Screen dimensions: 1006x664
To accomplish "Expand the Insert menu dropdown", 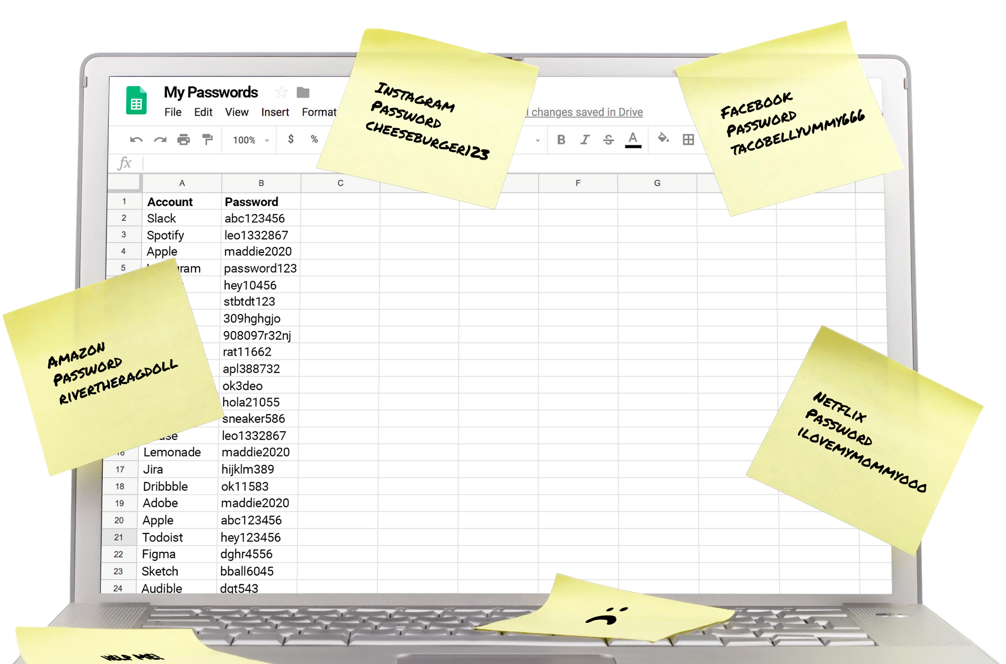I will 274,113.
